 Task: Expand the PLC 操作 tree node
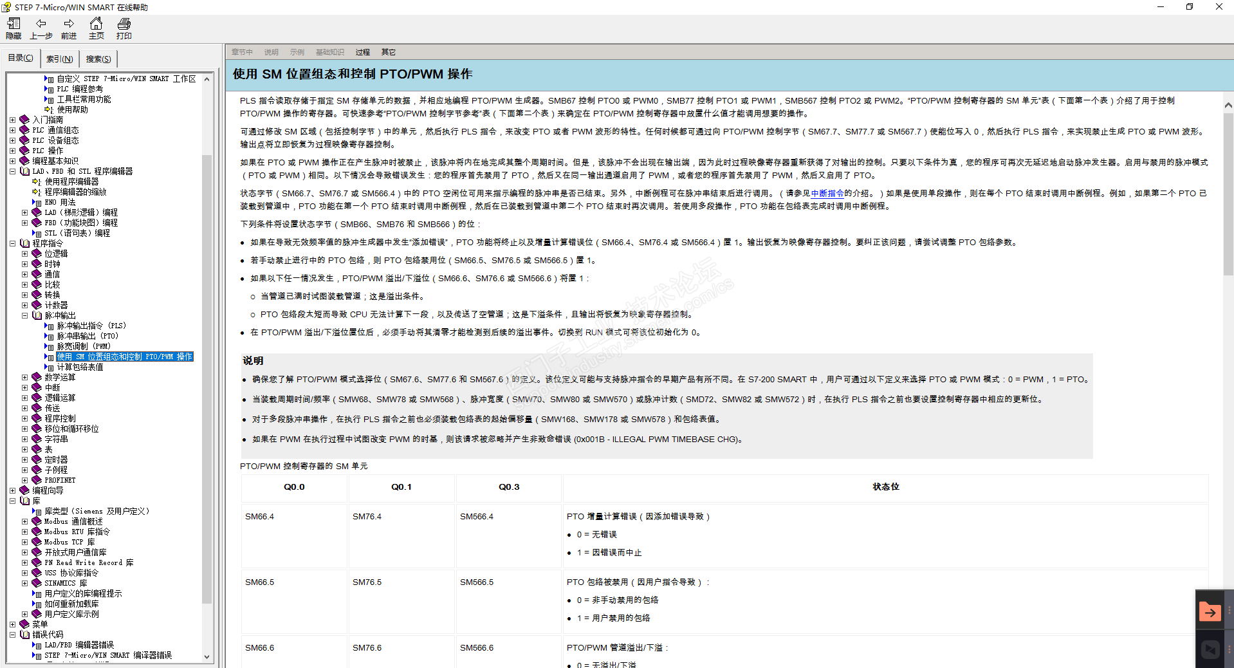12,151
